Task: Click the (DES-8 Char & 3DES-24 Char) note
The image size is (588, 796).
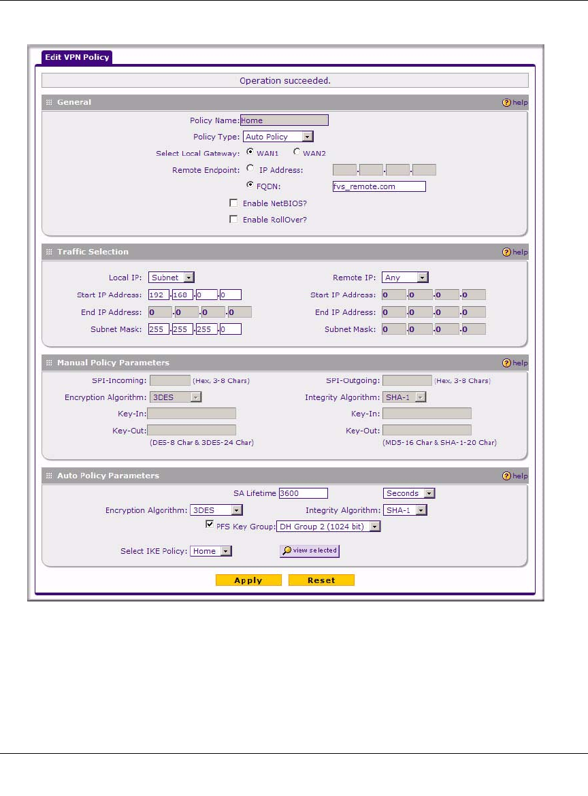Action: coord(201,443)
